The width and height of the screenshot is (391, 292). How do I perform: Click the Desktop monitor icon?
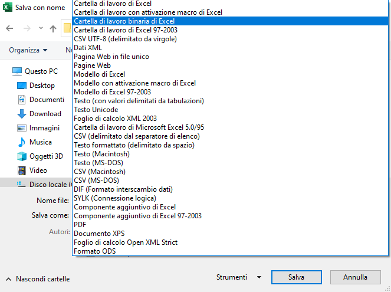(22, 86)
